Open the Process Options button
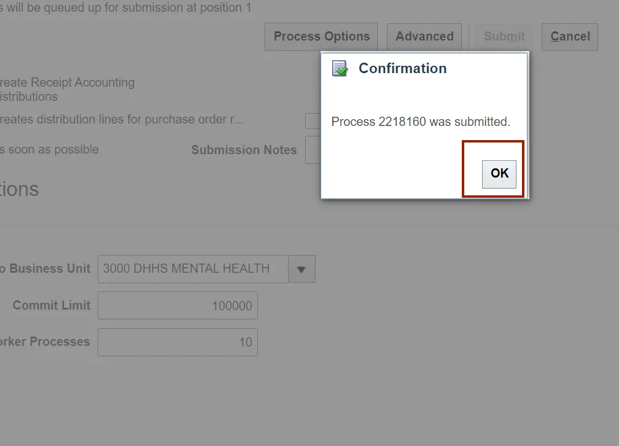 point(321,37)
